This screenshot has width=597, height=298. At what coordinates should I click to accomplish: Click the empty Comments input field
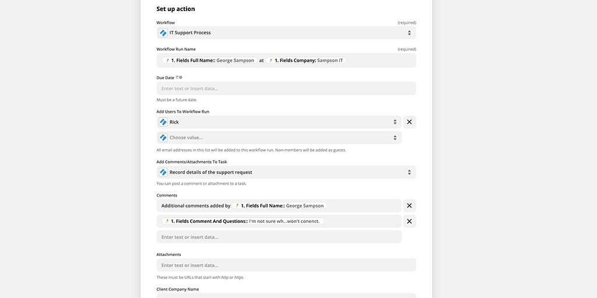(279, 237)
